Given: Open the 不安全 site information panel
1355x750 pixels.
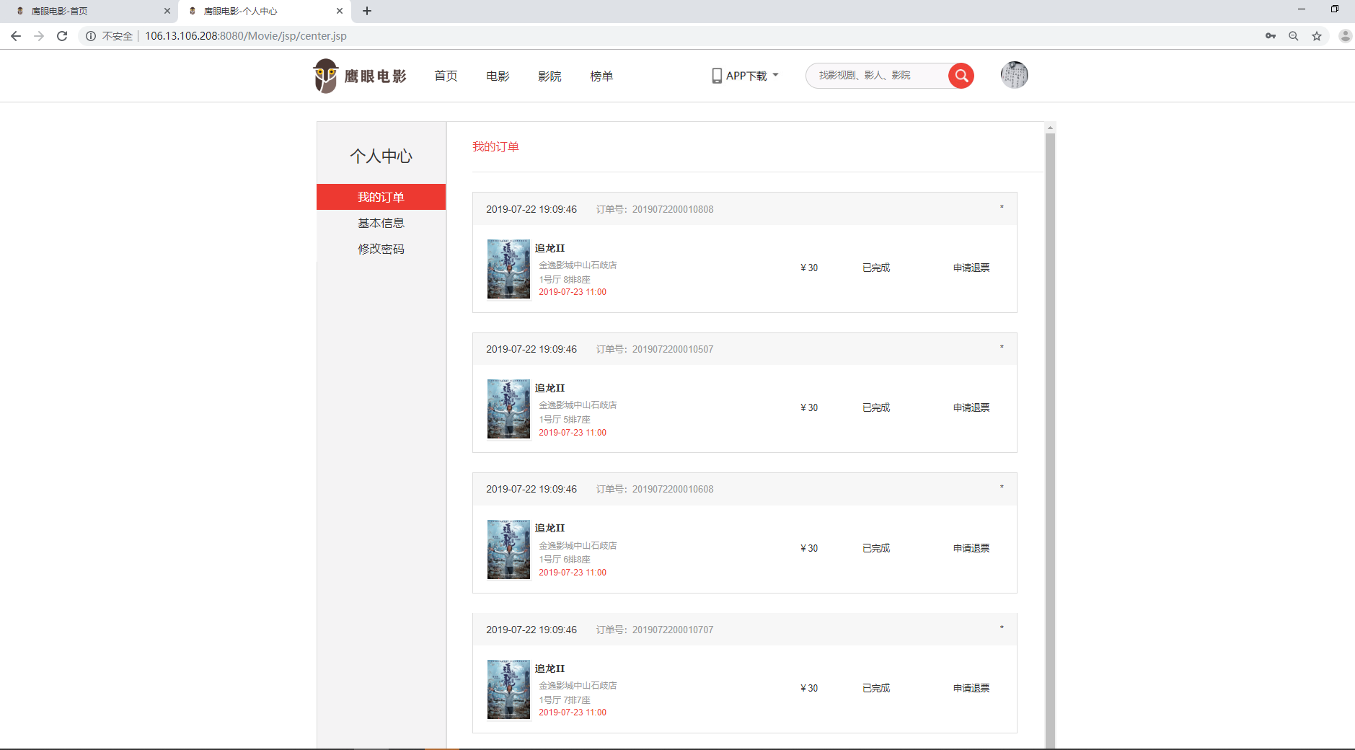Looking at the screenshot, I should [116, 35].
